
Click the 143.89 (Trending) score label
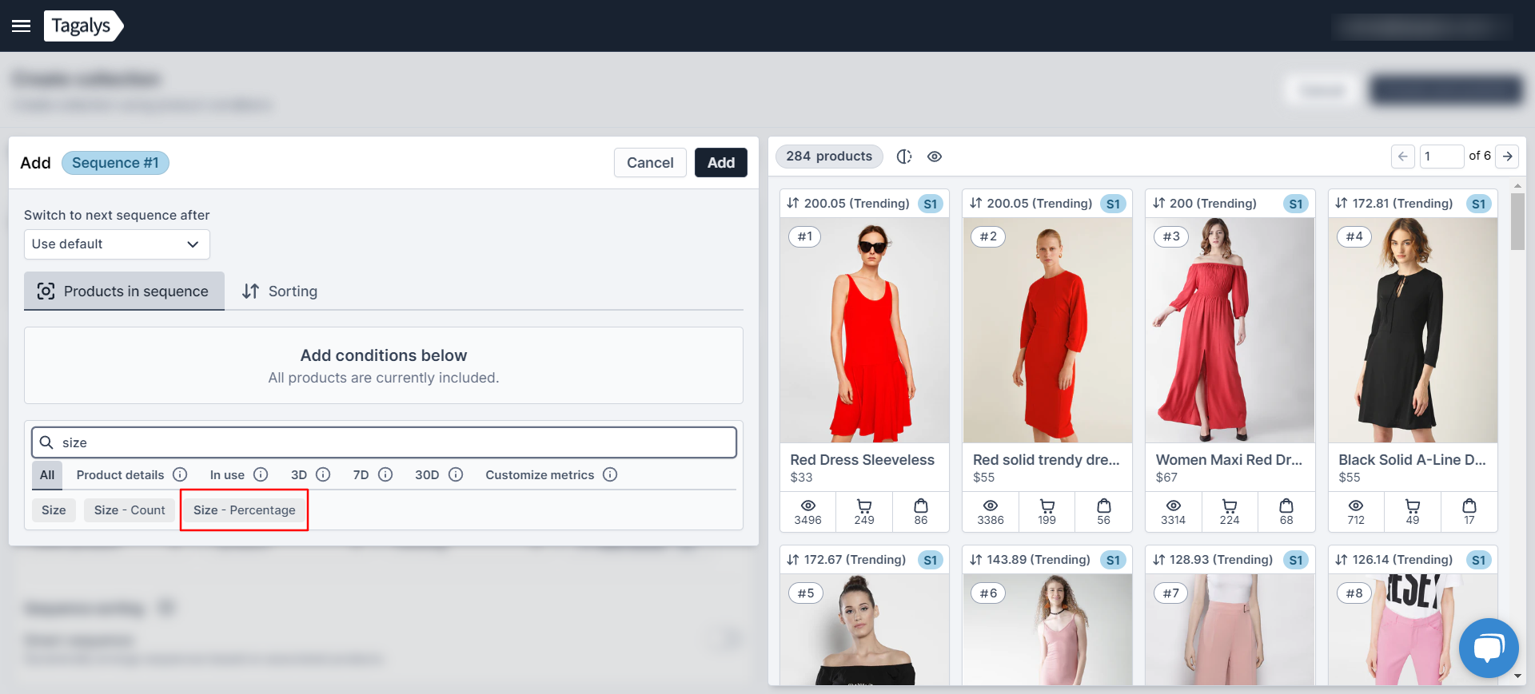(1039, 560)
